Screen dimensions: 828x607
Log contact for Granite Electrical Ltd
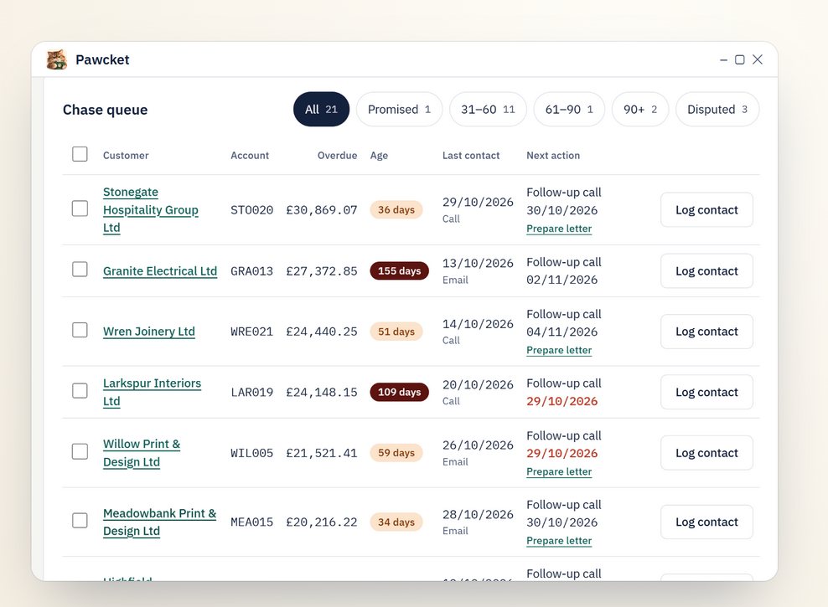[x=706, y=271]
